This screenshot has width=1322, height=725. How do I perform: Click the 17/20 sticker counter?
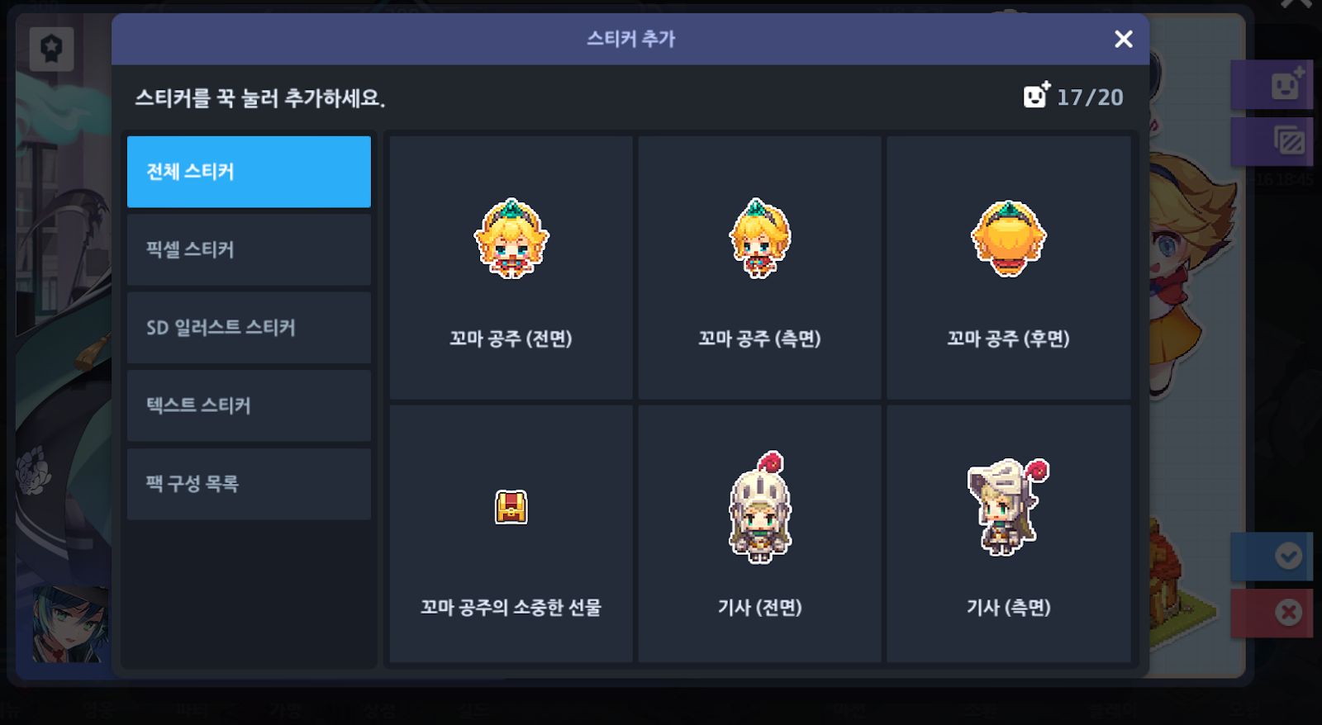click(1090, 97)
